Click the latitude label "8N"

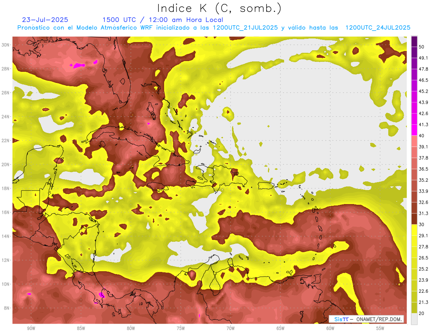(x=7, y=308)
